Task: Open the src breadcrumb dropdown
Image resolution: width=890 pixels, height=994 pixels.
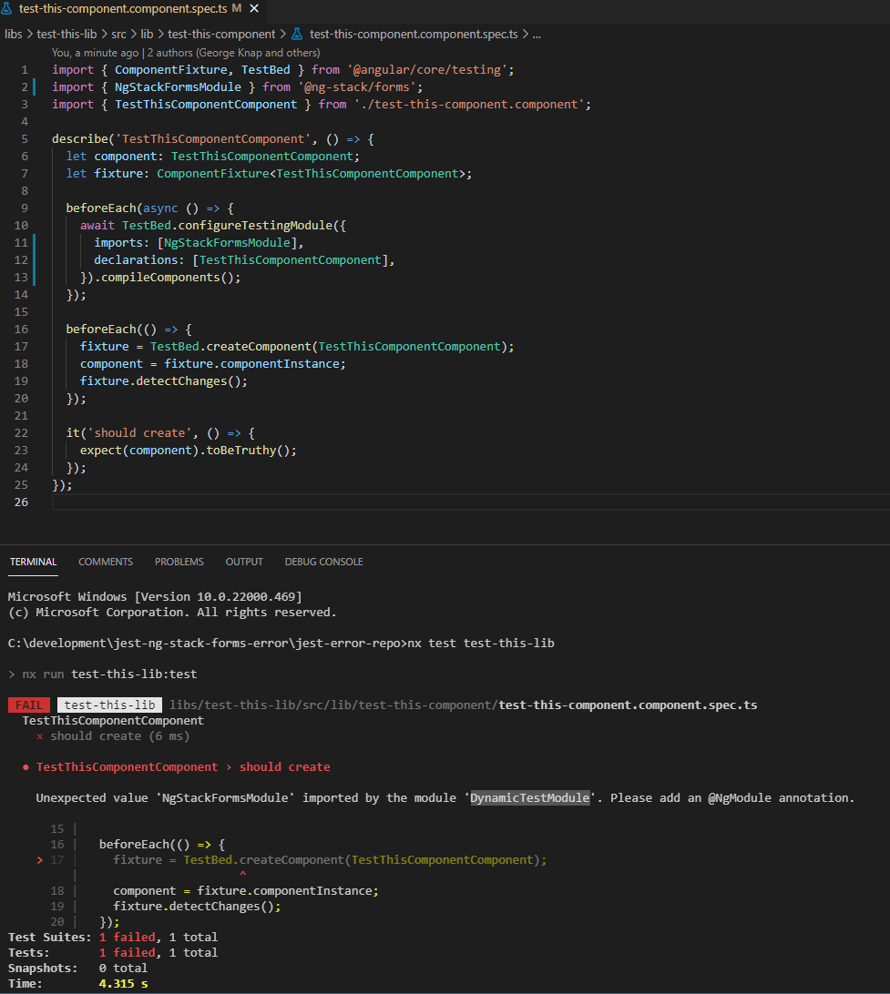Action: (120, 34)
